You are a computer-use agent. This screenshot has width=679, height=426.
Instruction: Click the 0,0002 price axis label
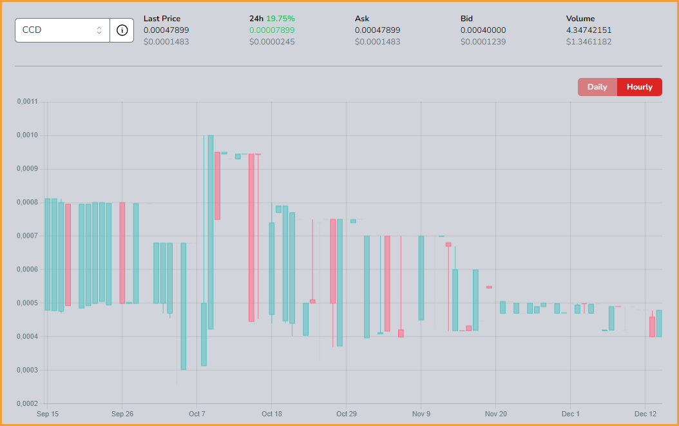point(27,404)
